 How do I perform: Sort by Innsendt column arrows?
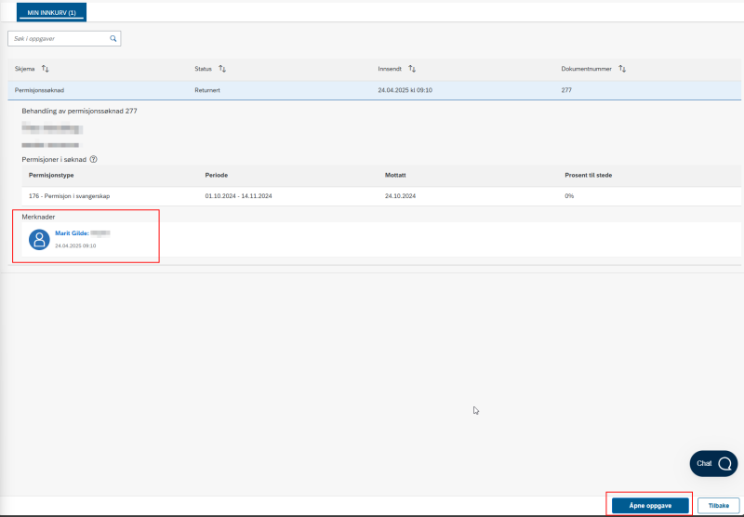point(412,69)
